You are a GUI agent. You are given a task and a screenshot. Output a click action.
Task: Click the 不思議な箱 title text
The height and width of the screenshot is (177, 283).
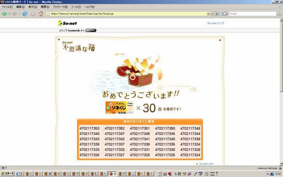point(79,48)
